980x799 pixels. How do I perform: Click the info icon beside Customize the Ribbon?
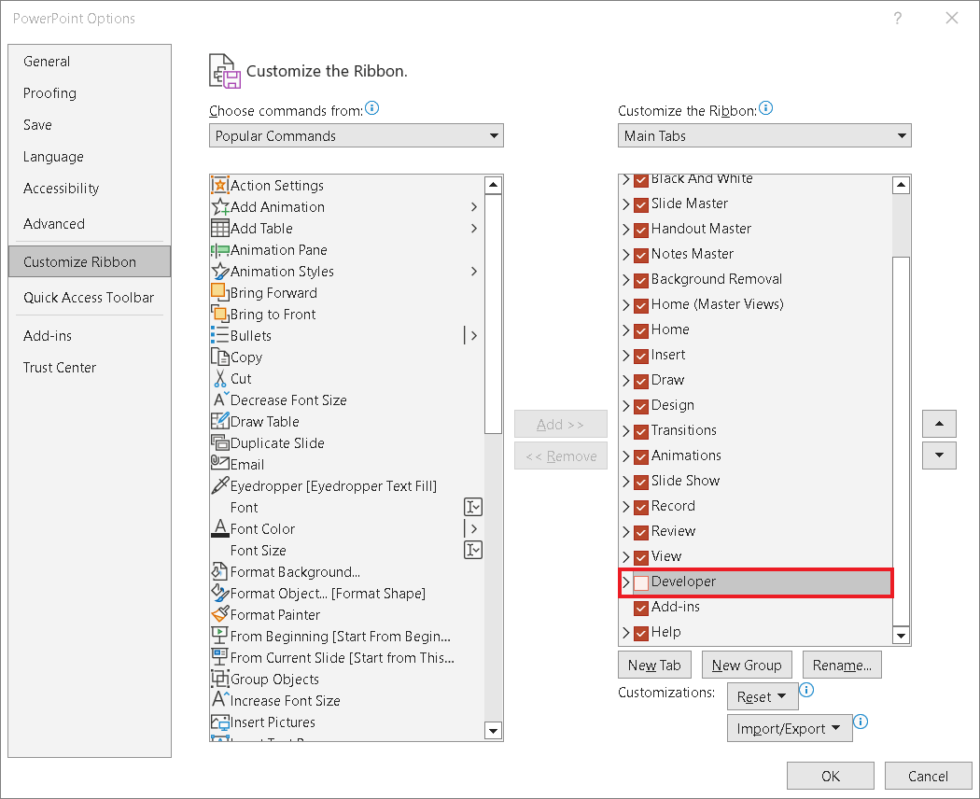[x=766, y=106]
